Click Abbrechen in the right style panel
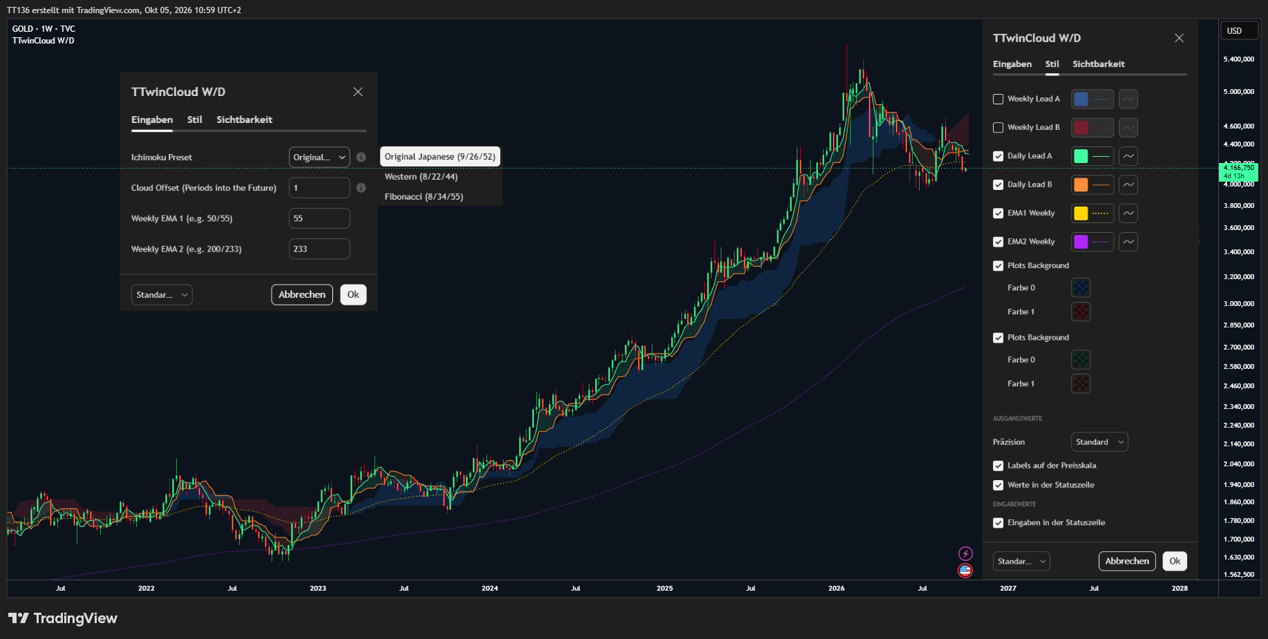The height and width of the screenshot is (639, 1268). (x=1127, y=562)
